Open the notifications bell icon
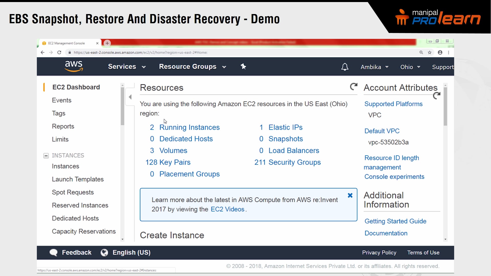Viewport: 491px width, 276px height. (x=344, y=67)
